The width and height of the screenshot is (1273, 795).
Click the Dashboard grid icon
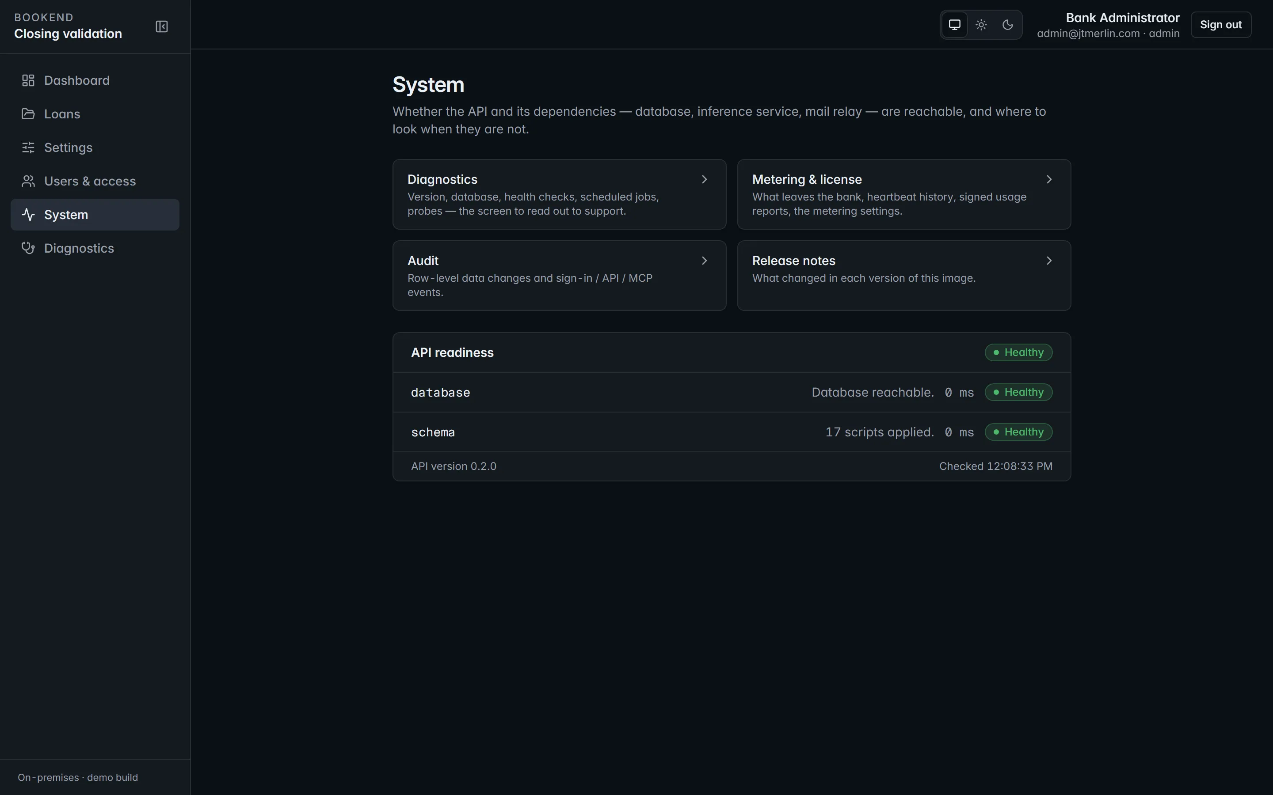point(28,80)
